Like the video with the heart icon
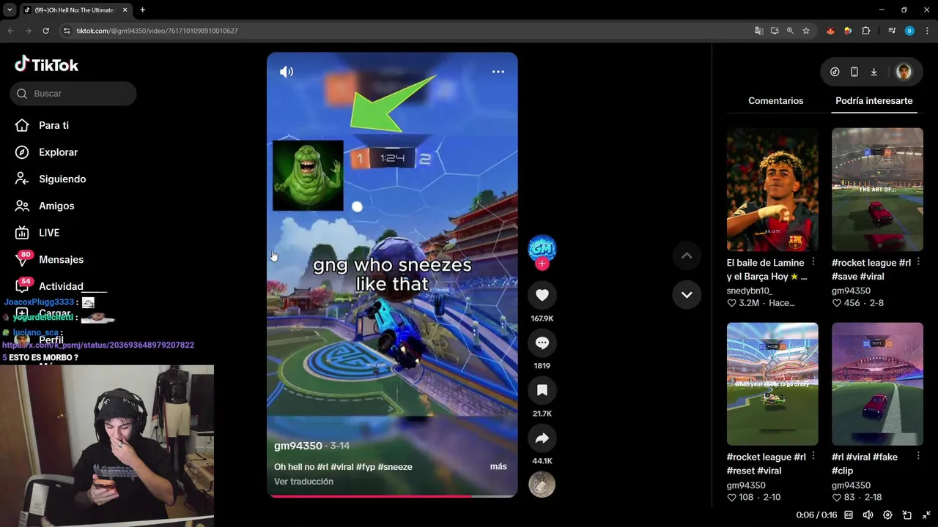 (542, 295)
